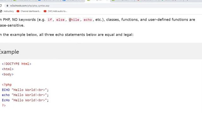202x113 pixels.
Task: Click the sentence 'all three echo statements below'
Action: (x=68, y=35)
